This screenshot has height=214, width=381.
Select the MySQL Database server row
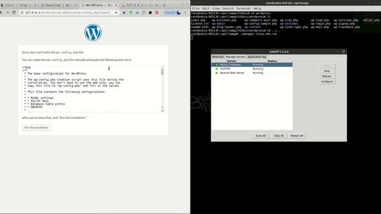coord(252,65)
